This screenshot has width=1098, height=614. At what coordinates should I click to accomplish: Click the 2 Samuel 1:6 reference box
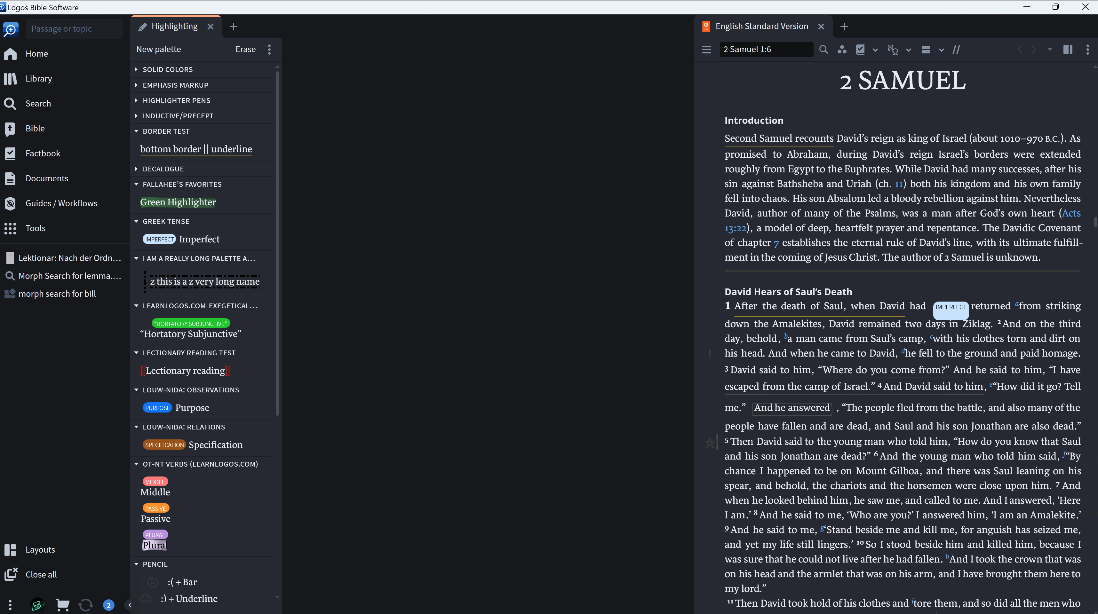tap(766, 50)
